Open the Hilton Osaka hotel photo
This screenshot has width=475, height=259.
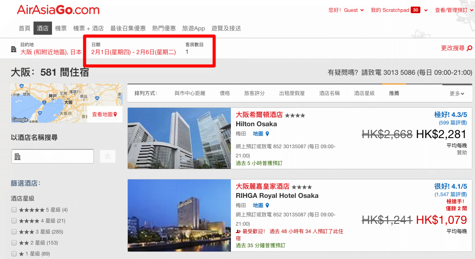click(179, 138)
